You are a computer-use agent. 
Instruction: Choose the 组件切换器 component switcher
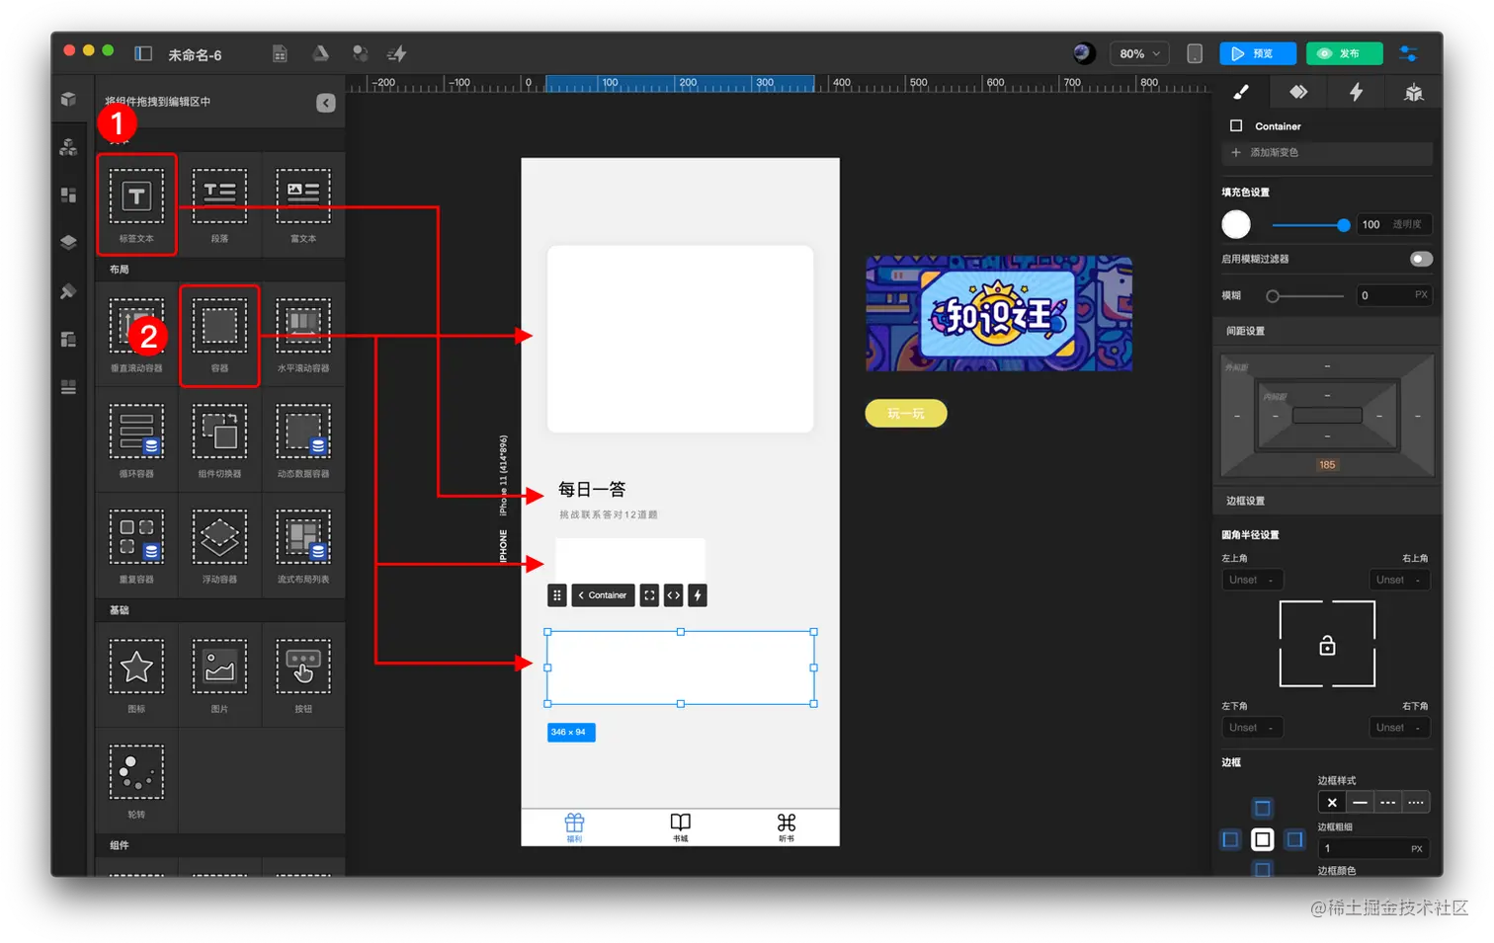pos(219,440)
